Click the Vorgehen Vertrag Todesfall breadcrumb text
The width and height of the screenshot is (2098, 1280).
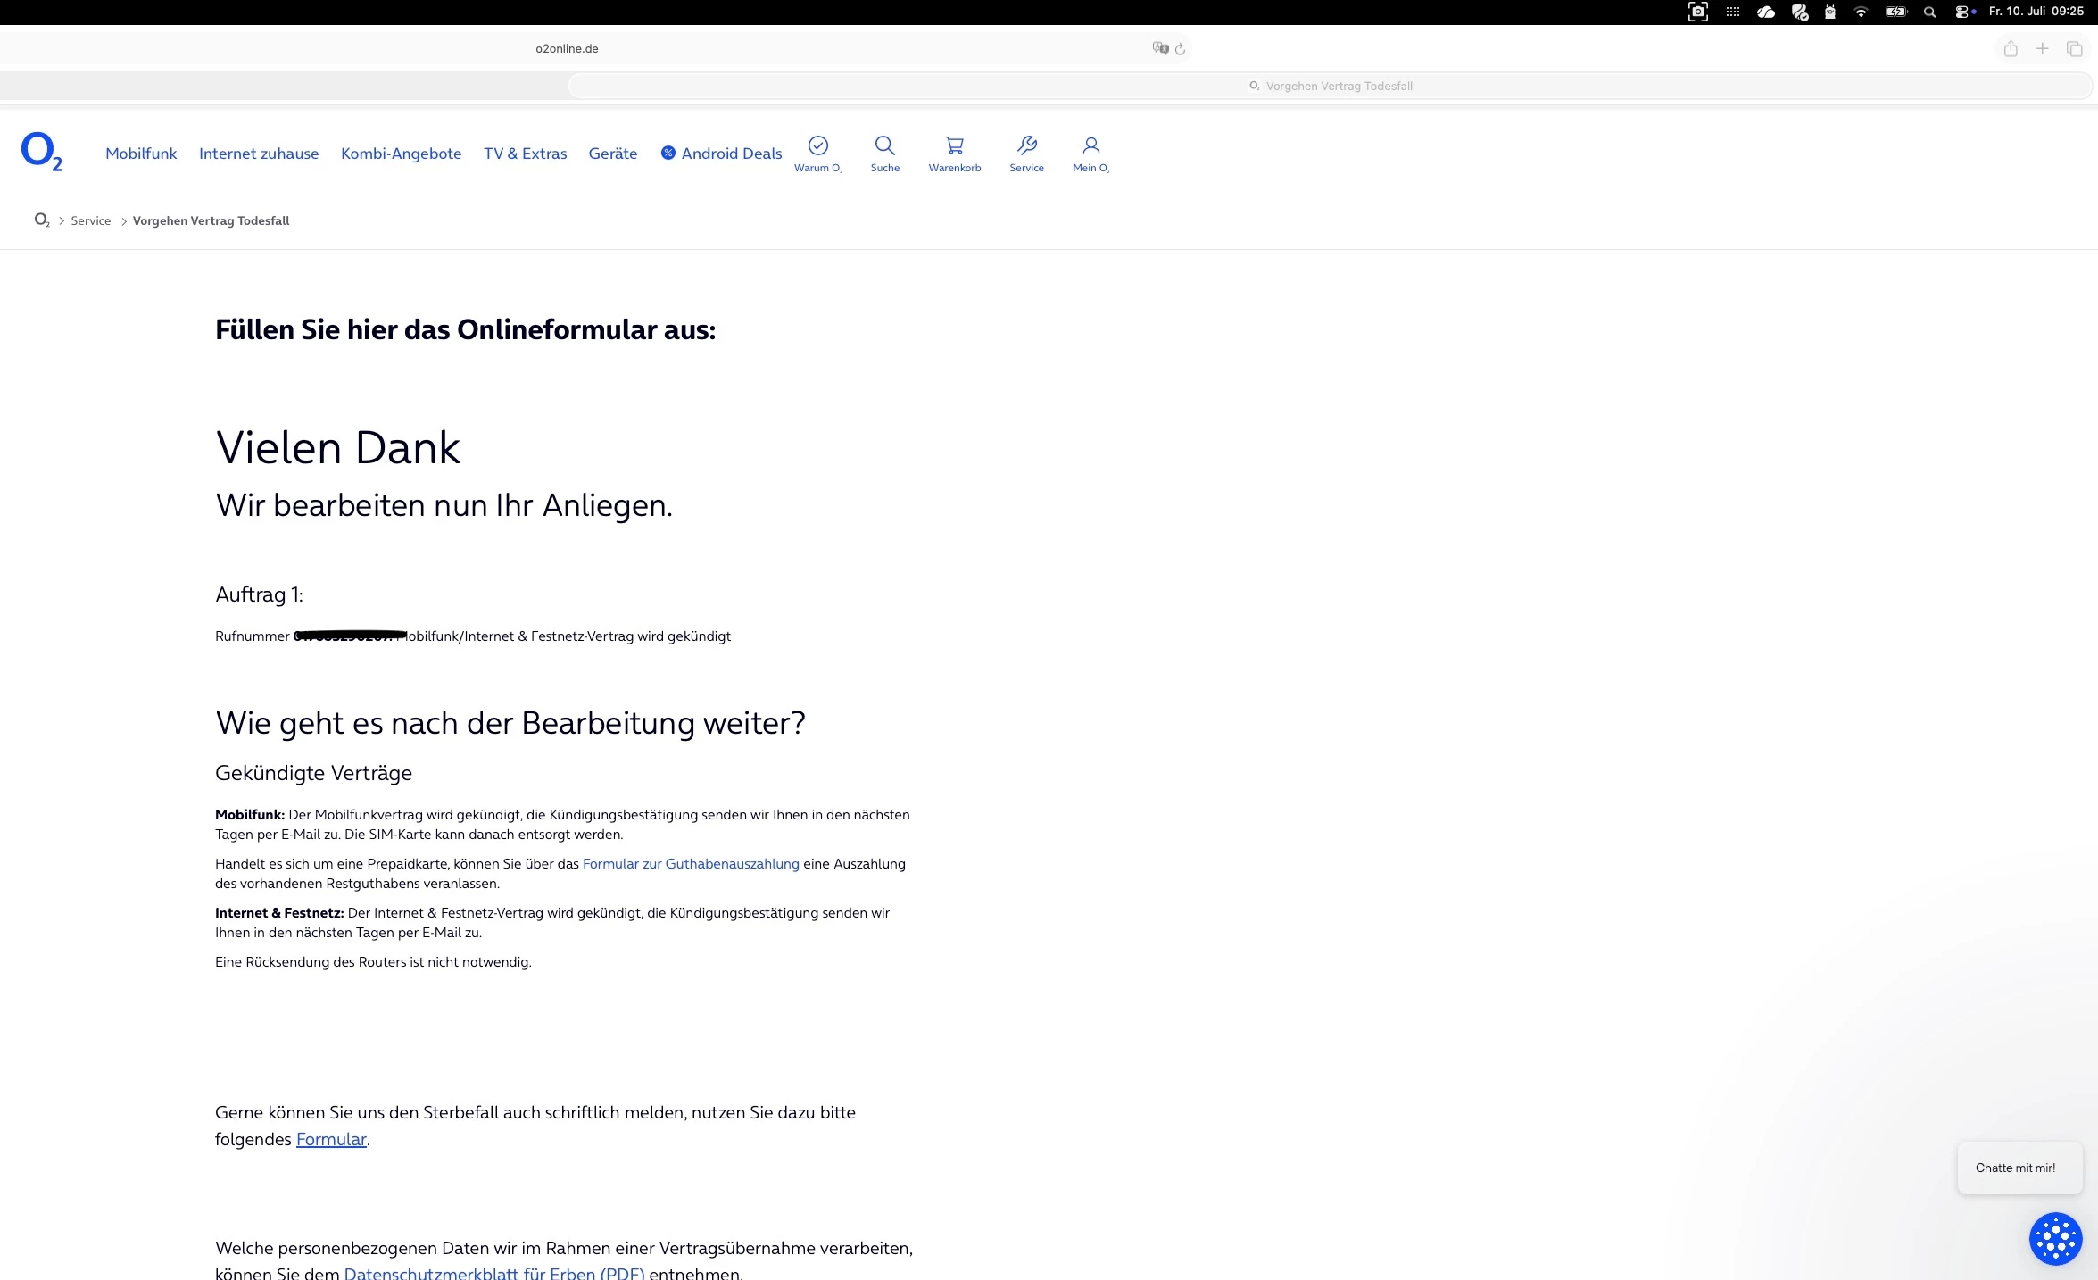[x=211, y=220]
